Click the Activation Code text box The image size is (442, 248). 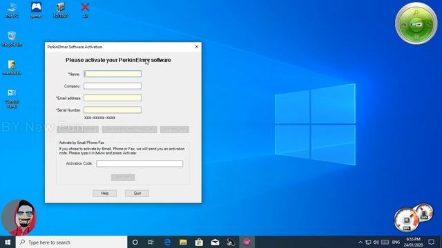140,164
